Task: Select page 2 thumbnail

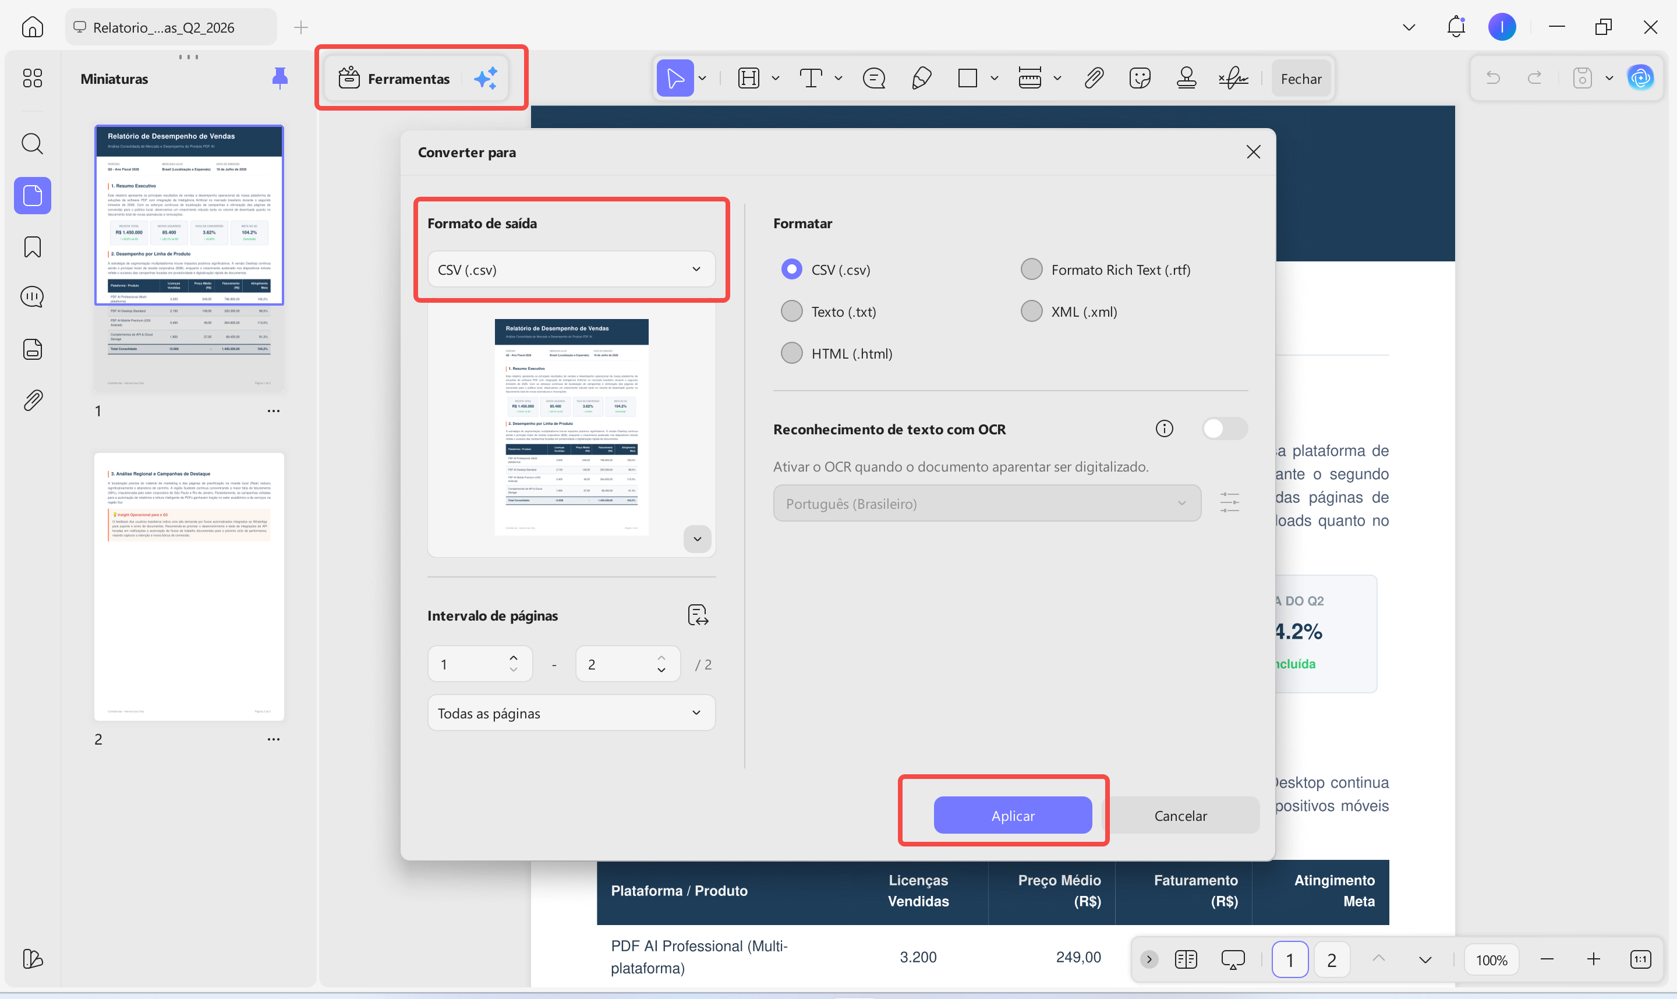Action: tap(189, 586)
